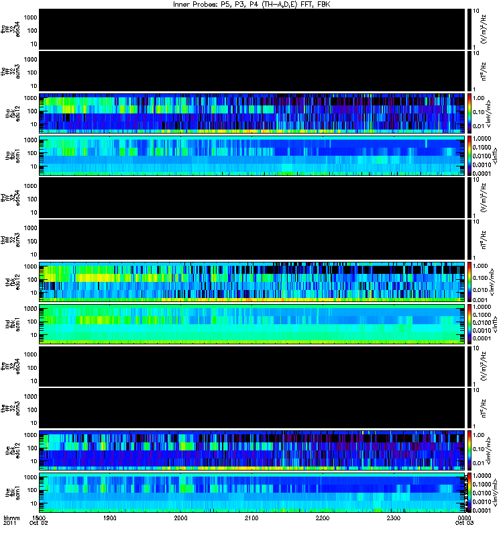Click the 'thd fff 32 scm3' y-axis label
The width and height of the screenshot is (503, 537).
11,240
